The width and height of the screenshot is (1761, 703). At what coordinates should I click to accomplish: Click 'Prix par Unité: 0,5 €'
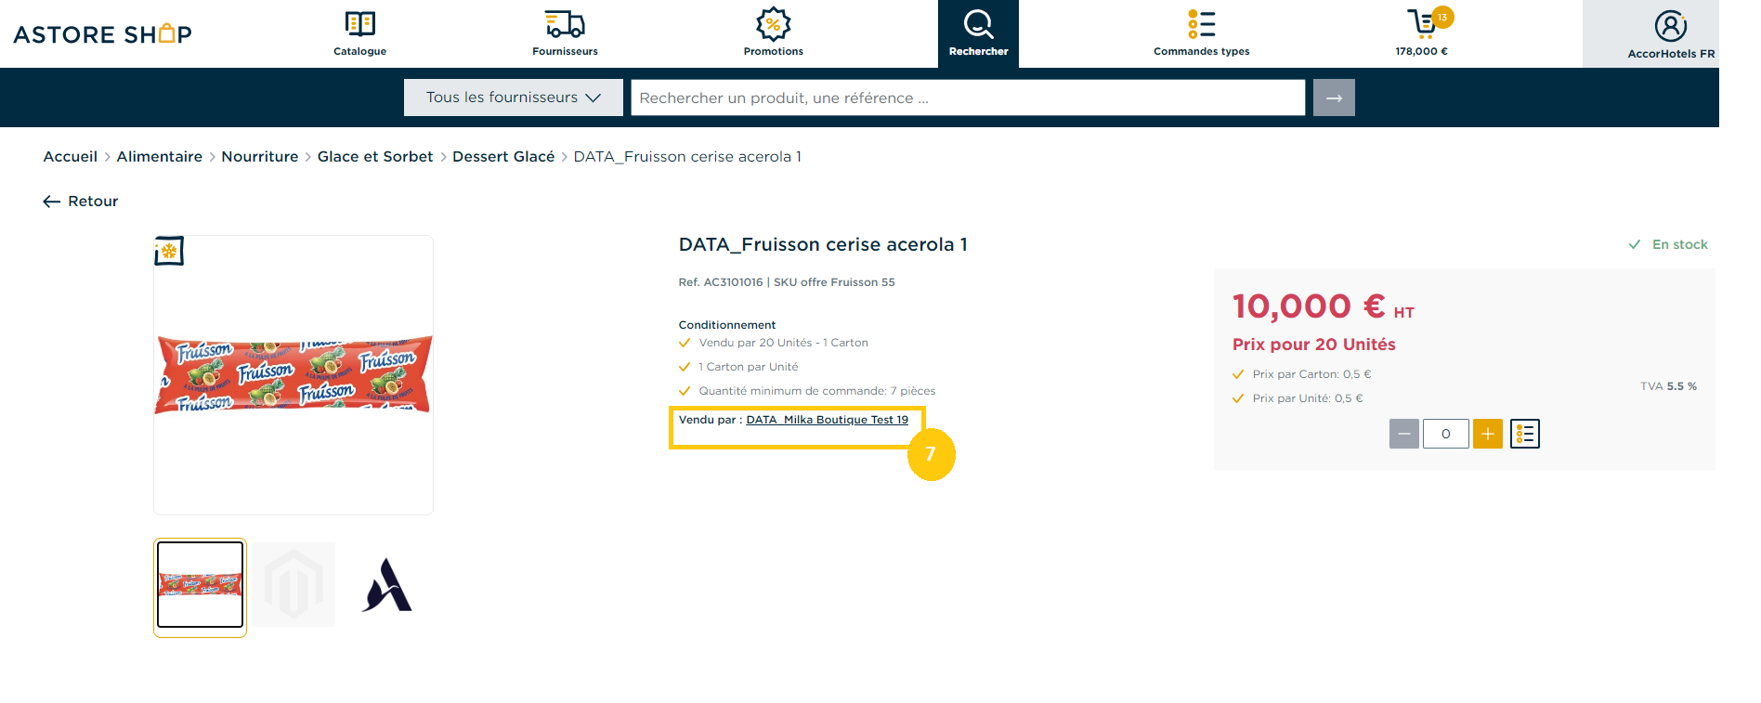[1308, 398]
